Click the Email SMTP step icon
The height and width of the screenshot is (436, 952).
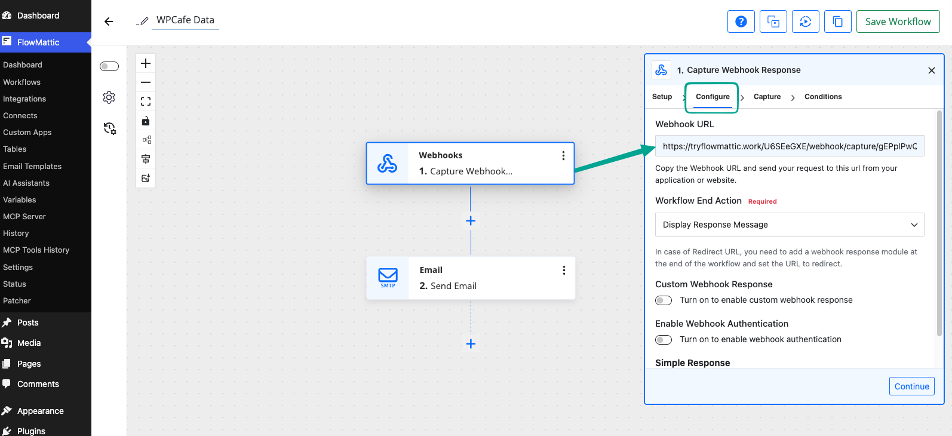coord(388,278)
